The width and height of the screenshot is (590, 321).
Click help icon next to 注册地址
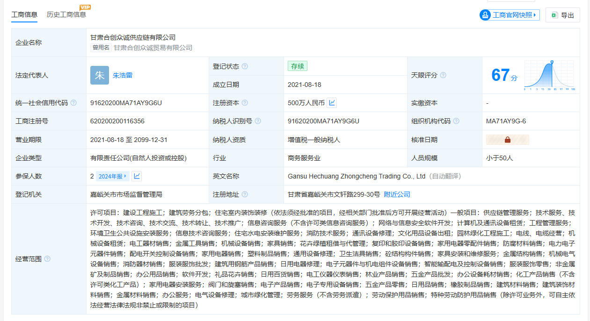pyautogui.click(x=245, y=194)
